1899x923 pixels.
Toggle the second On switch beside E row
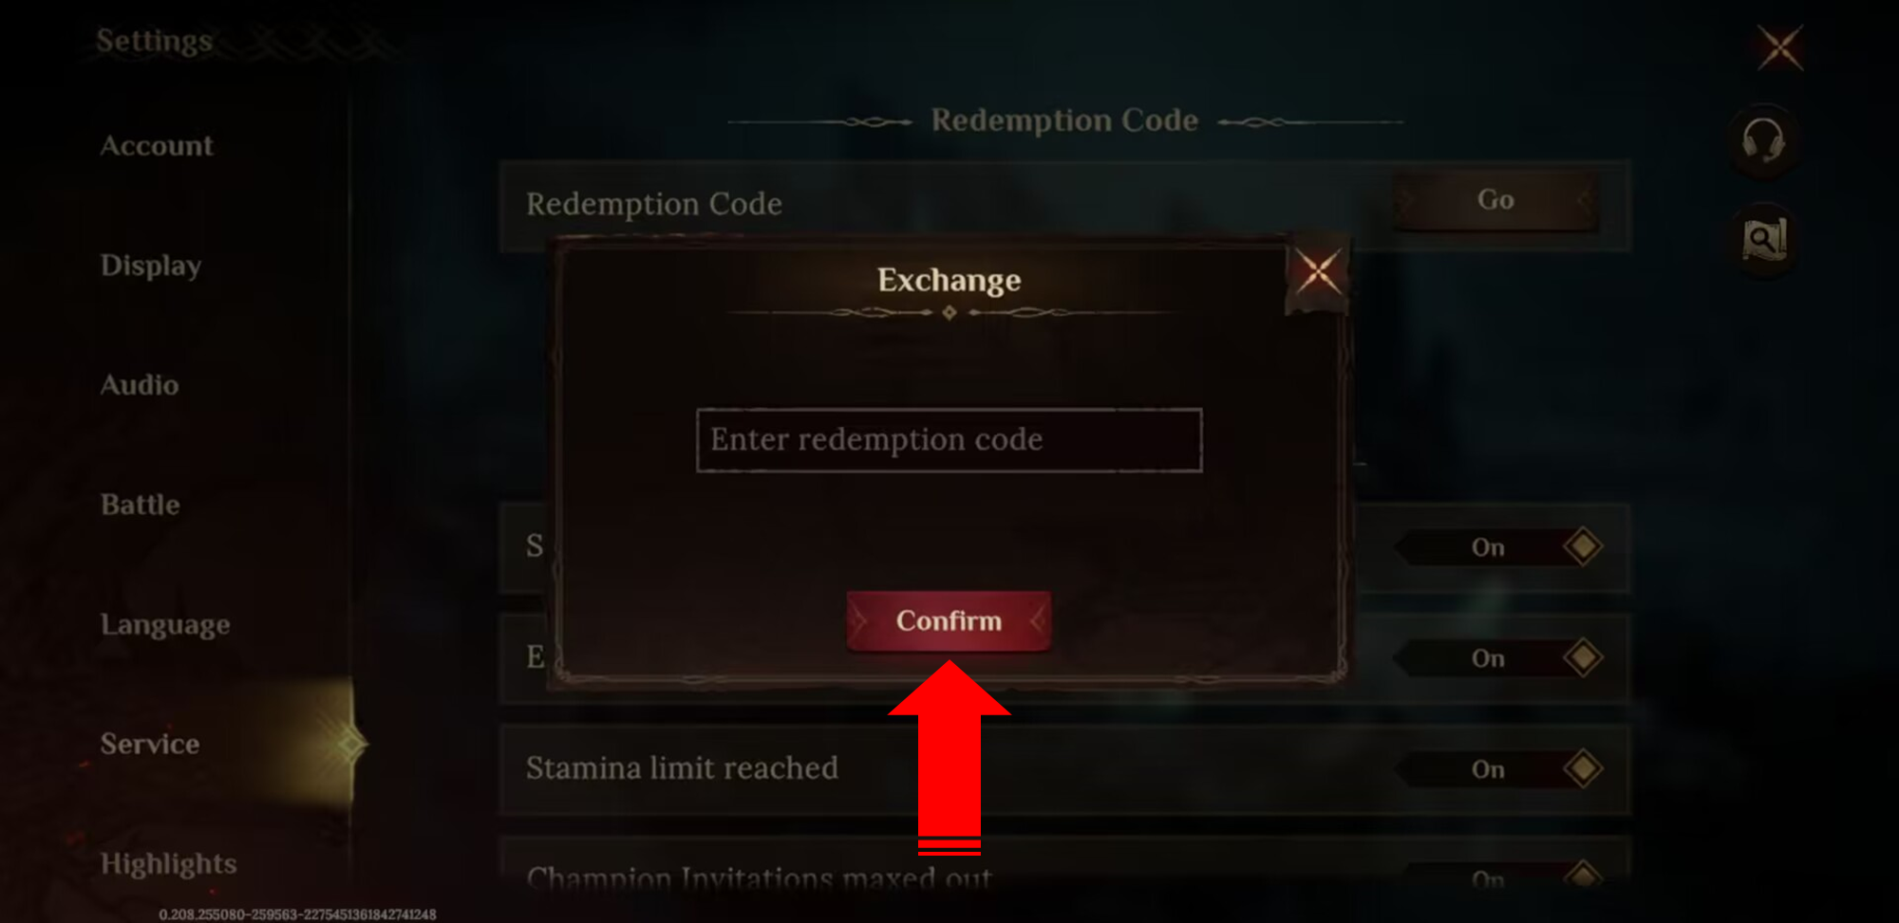pyautogui.click(x=1499, y=658)
